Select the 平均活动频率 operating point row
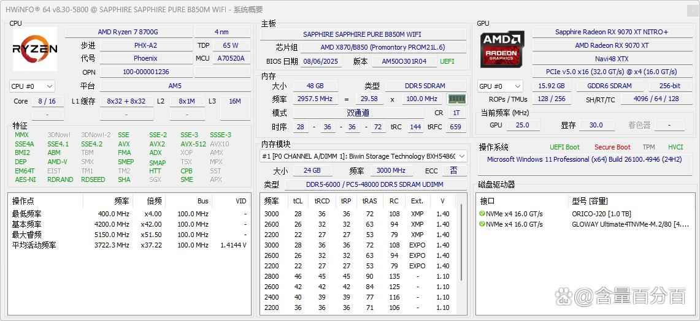The width and height of the screenshot is (700, 321). (129, 245)
